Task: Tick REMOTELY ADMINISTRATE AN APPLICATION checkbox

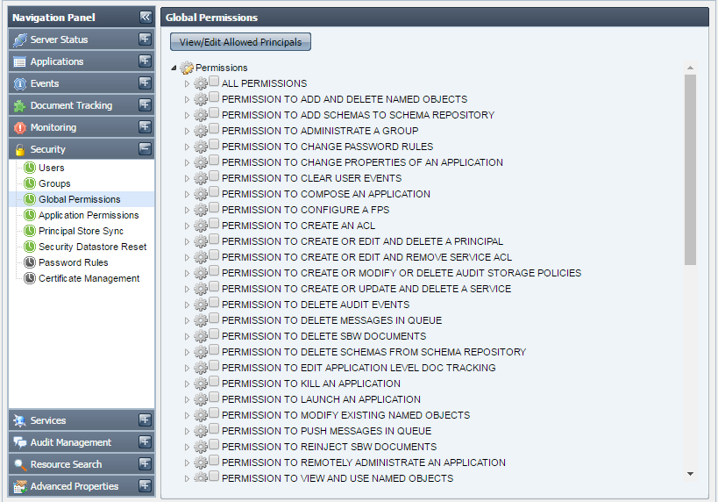Action: pyautogui.click(x=214, y=461)
